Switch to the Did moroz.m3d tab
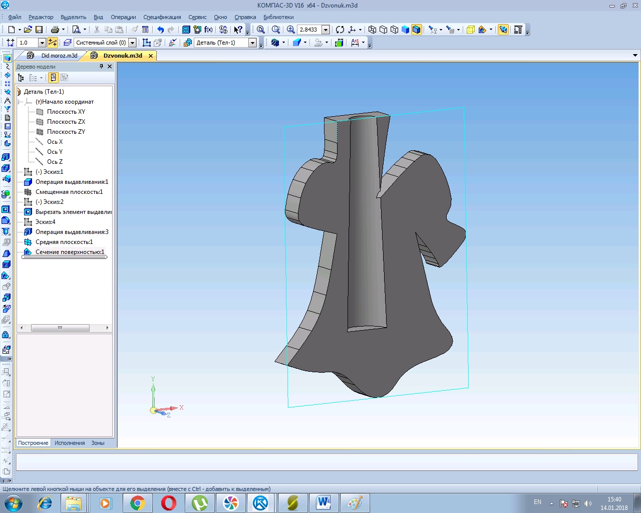This screenshot has height=513, width=641. point(59,56)
